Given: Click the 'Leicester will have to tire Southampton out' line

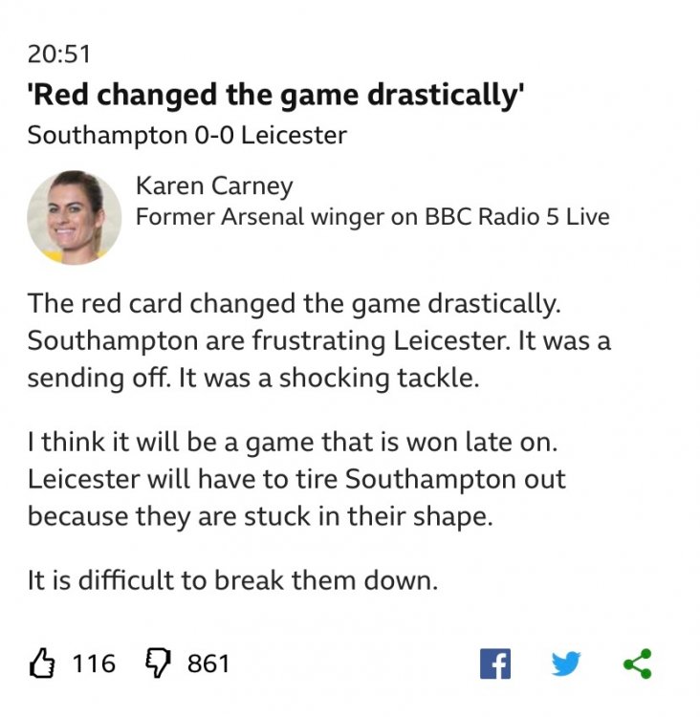Looking at the screenshot, I should click(x=296, y=479).
